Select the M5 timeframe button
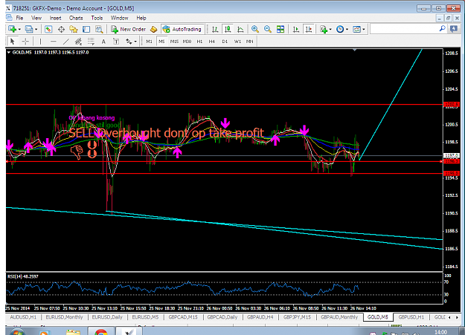The width and height of the screenshot is (465, 335). click(161, 42)
